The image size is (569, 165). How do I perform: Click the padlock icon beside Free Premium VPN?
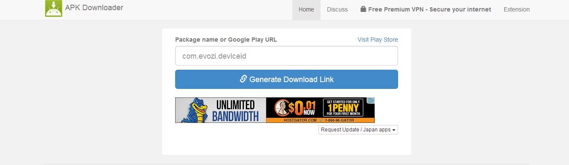click(x=363, y=9)
